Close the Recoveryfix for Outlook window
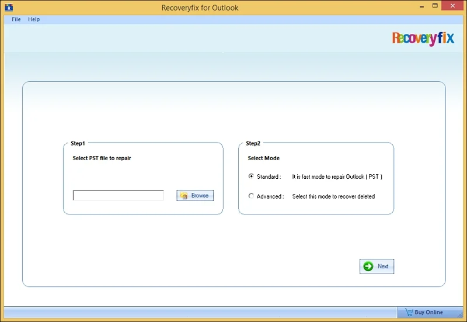 (453, 6)
